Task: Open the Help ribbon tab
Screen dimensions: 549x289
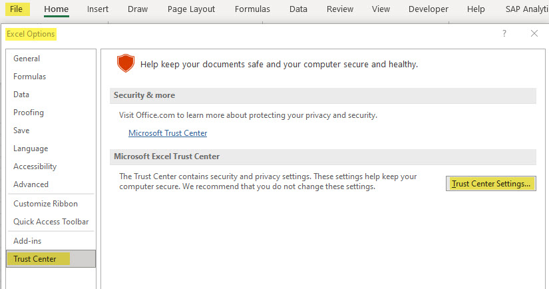Action: coord(476,9)
